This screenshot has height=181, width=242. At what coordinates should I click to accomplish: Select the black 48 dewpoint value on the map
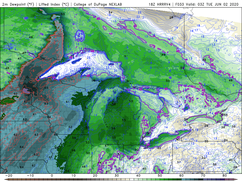[7, 68]
